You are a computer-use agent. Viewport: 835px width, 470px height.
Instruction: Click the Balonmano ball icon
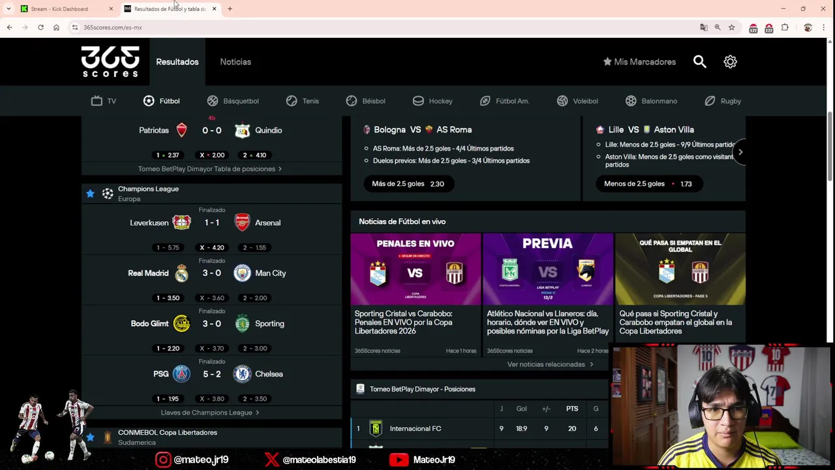click(631, 101)
